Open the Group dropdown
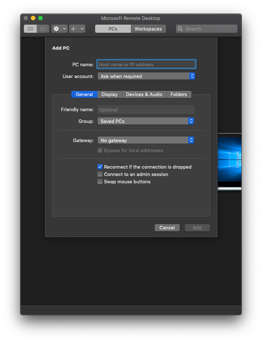 [x=146, y=121]
